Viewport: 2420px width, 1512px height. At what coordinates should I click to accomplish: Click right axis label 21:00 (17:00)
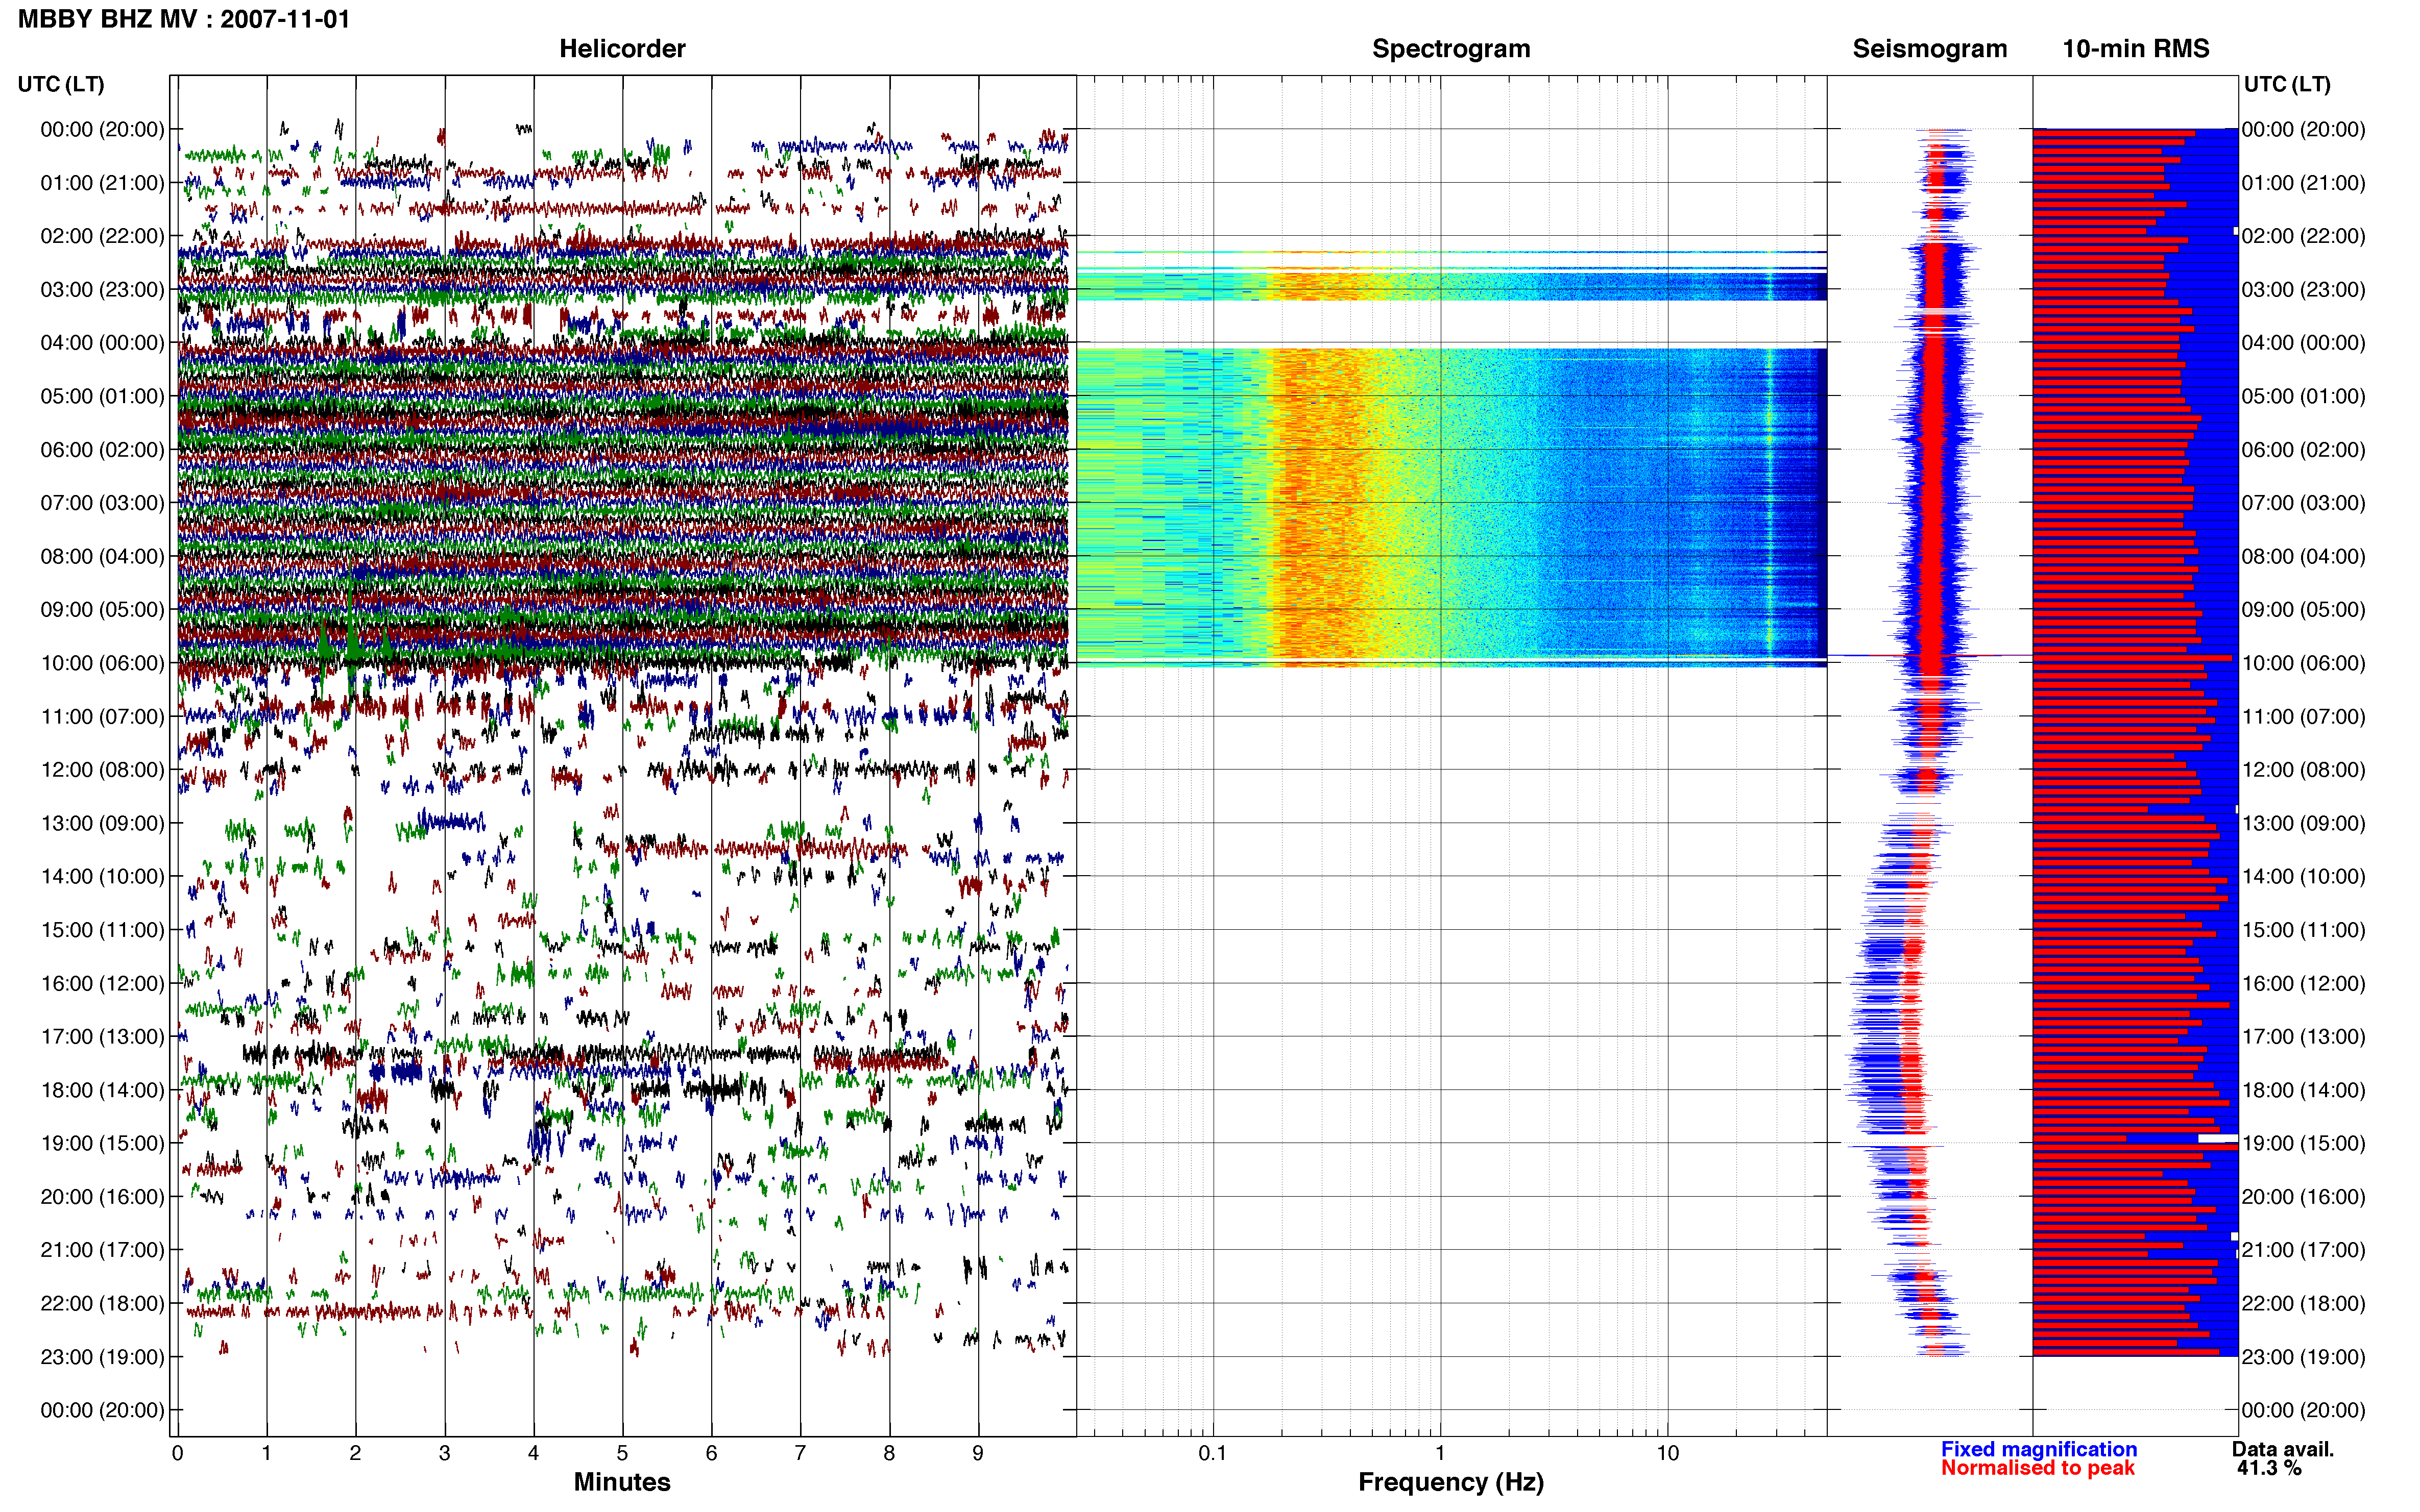[x=2304, y=1250]
